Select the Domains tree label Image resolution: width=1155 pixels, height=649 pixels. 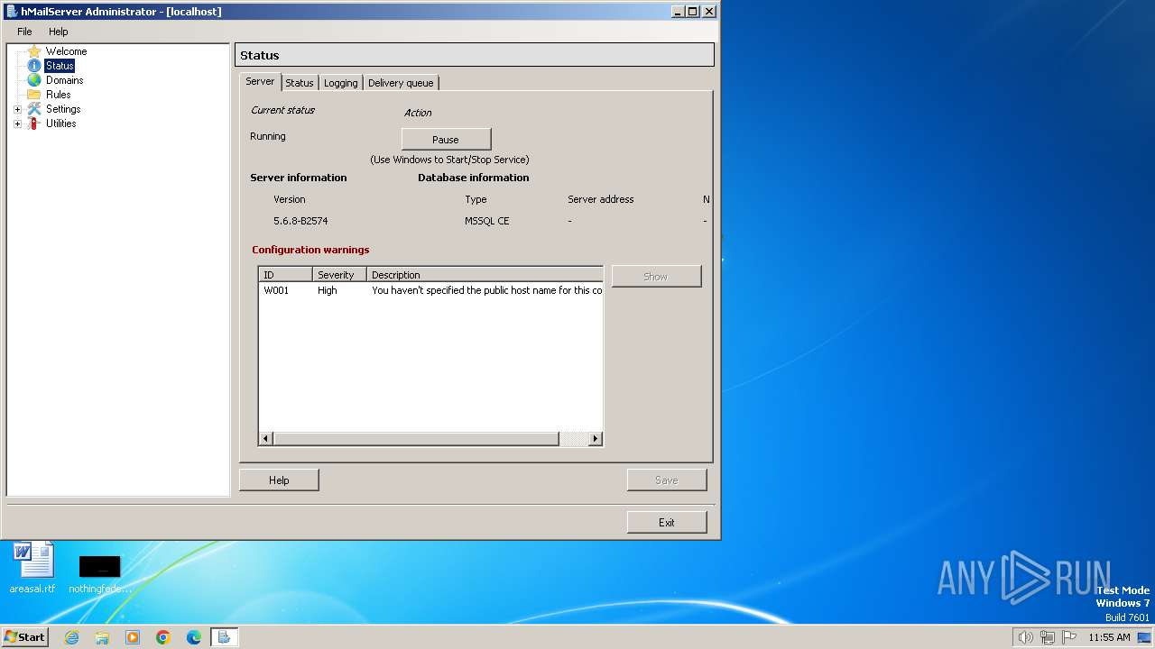click(64, 80)
